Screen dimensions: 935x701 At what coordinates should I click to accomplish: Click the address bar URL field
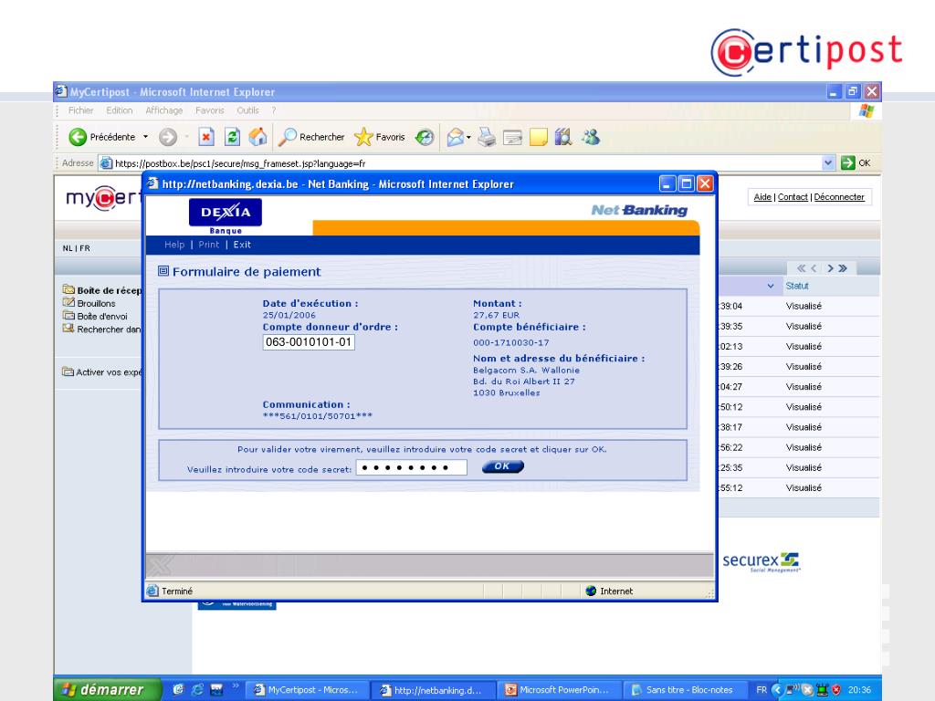coord(465,162)
